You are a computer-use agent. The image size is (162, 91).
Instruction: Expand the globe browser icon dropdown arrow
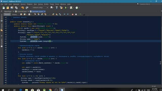53,8
